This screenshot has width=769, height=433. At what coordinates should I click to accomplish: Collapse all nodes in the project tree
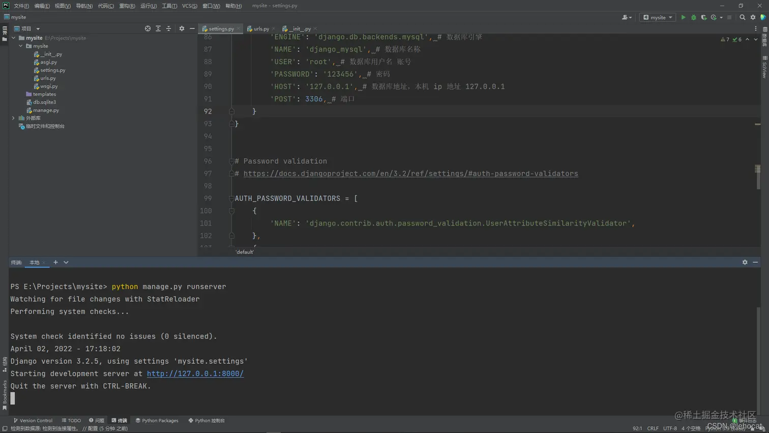click(x=168, y=28)
